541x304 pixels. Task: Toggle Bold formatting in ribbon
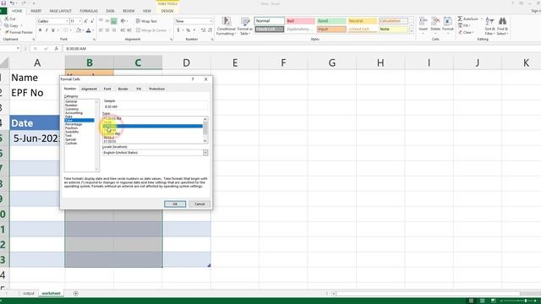pyautogui.click(x=40, y=30)
